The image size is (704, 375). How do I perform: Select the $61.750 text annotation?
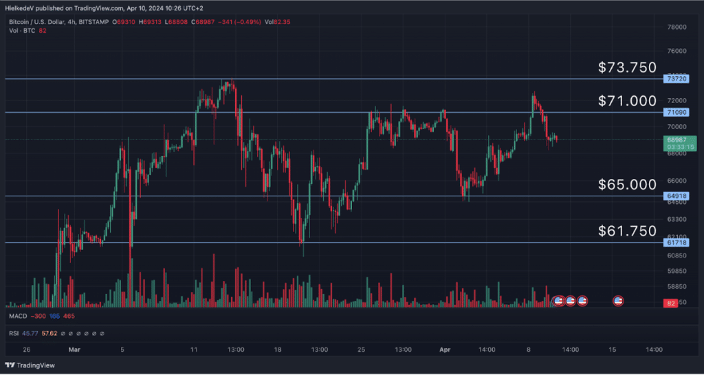click(x=626, y=231)
